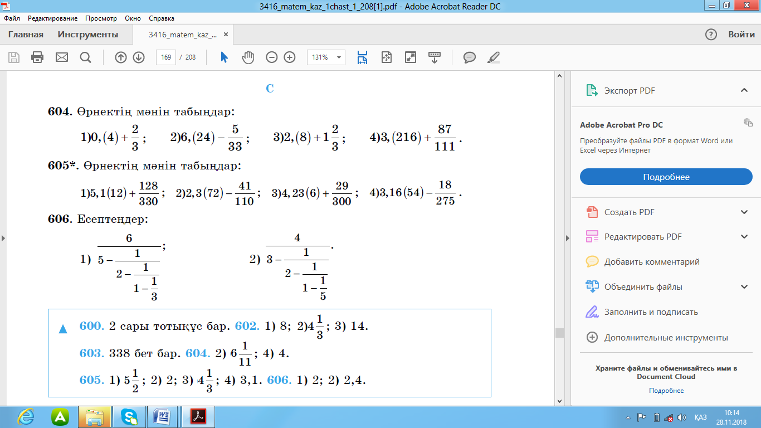Print the document with printer icon
761x428 pixels.
pyautogui.click(x=37, y=57)
